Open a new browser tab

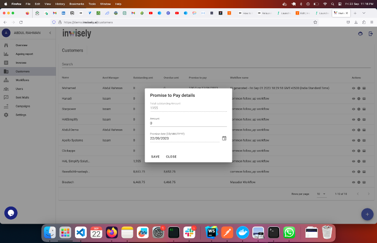click(x=355, y=13)
